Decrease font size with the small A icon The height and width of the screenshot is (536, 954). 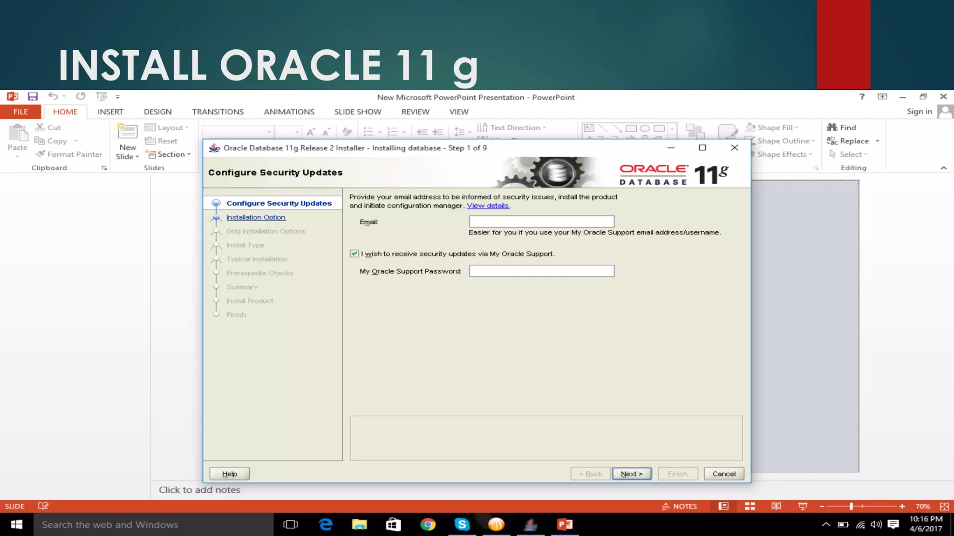pos(327,132)
